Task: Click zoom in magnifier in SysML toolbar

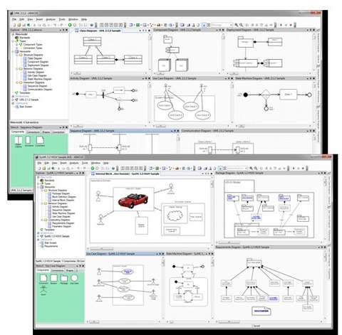Action: point(252,168)
